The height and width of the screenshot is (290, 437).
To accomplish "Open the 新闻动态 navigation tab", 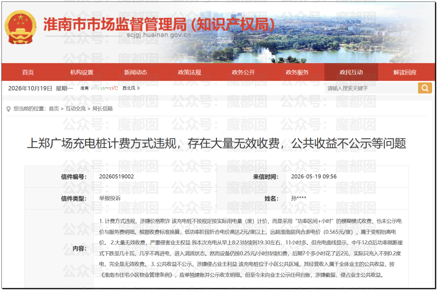I will 136,72.
